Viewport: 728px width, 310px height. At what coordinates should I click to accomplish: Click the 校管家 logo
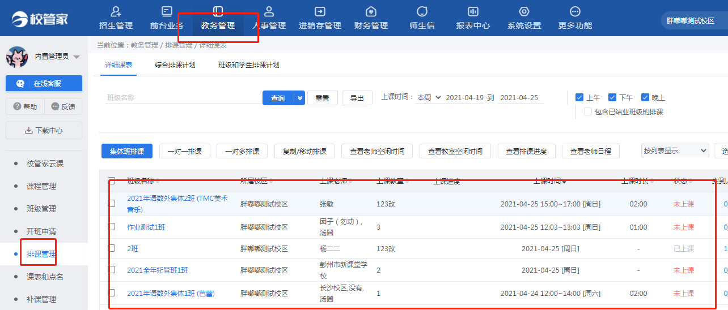click(40, 18)
